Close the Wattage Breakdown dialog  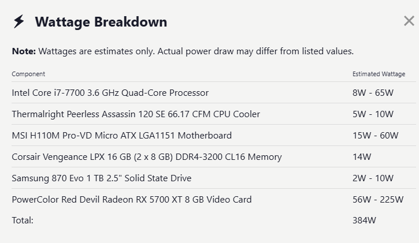point(409,21)
